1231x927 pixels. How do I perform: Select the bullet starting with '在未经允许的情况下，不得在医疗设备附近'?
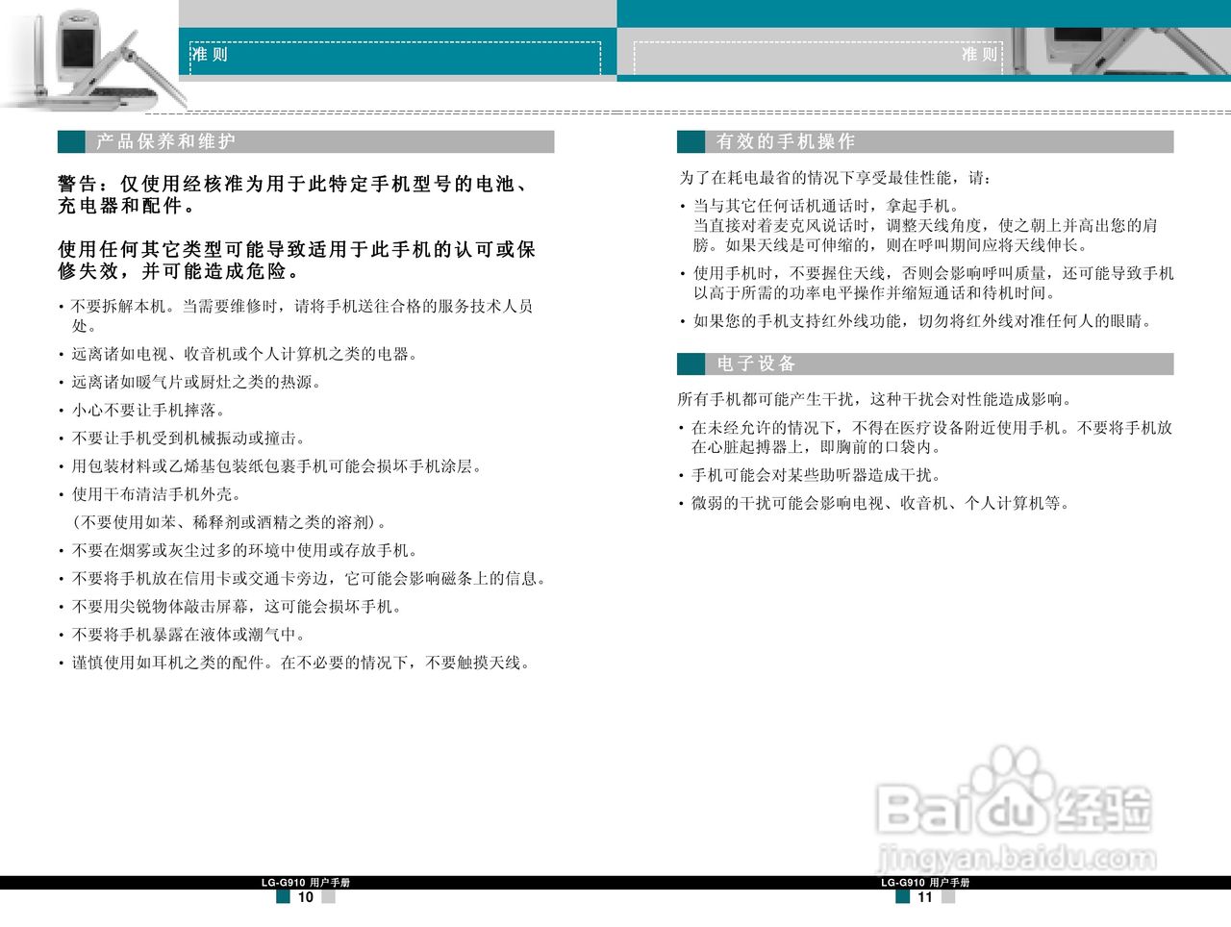tap(925, 437)
